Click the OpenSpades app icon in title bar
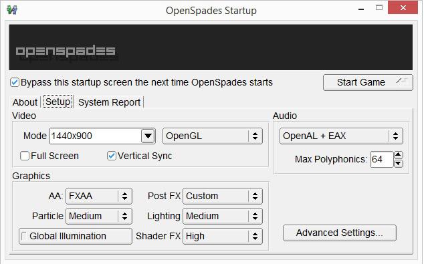The width and height of the screenshot is (424, 264). click(x=12, y=10)
